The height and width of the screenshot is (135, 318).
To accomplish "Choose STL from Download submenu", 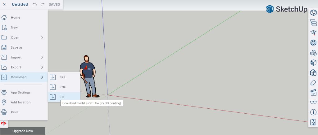I will 62,97.
